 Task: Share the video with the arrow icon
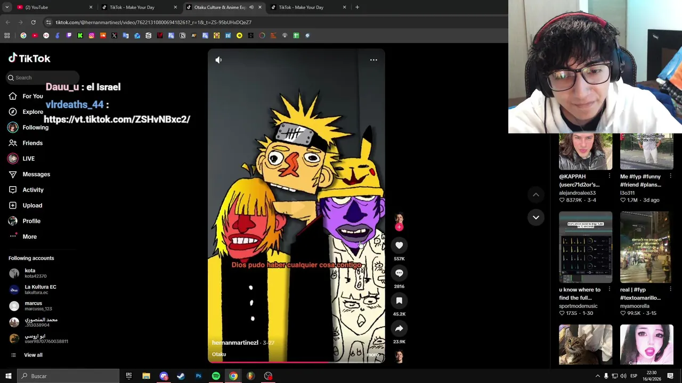399,328
